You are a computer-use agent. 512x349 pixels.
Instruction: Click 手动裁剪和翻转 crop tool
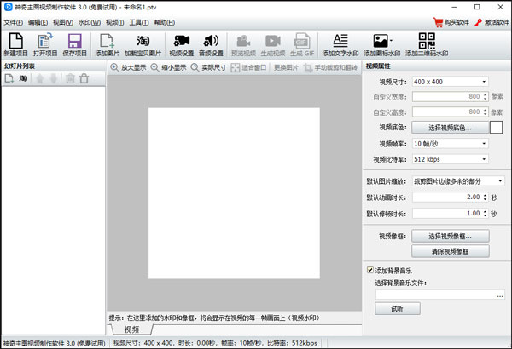(x=330, y=67)
